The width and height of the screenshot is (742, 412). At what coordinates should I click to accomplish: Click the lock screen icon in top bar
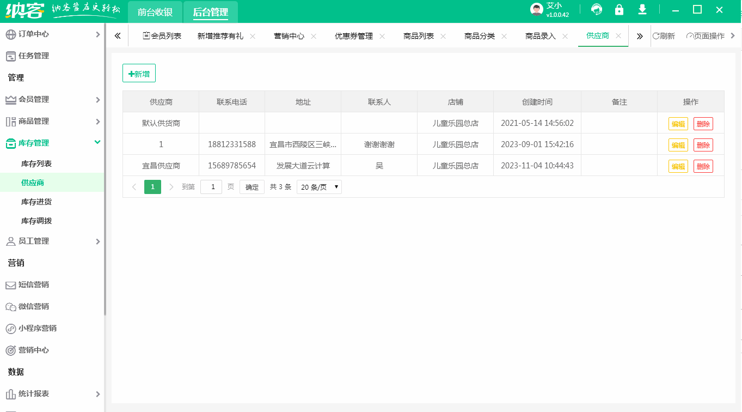point(619,10)
